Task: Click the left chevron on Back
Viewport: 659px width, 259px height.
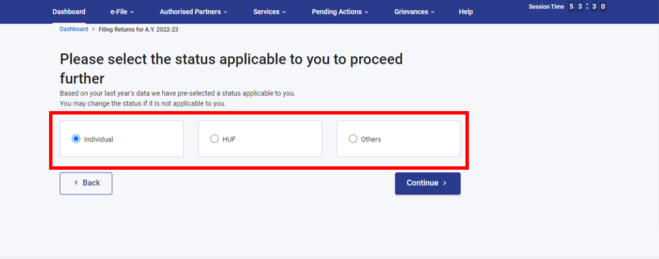Action: (76, 183)
